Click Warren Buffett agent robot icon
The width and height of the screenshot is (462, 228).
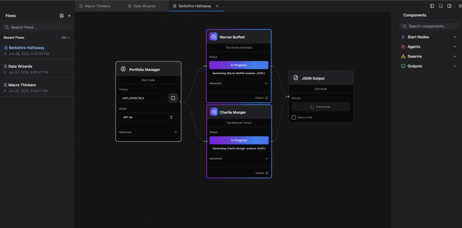point(213,37)
